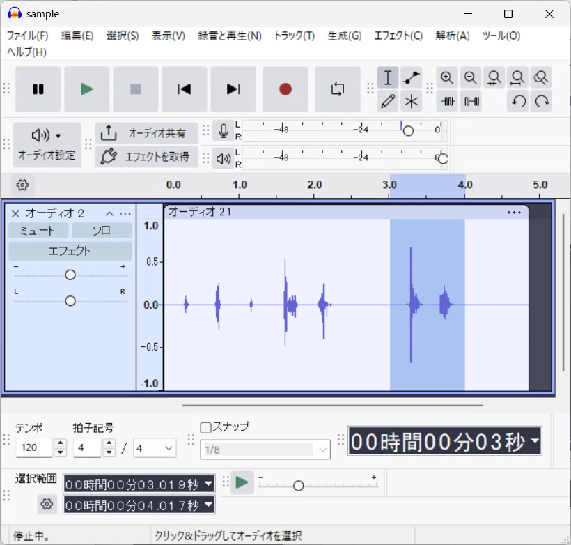Toggle the Loop playback button
Viewport: 571px width, 545px height.
point(338,89)
